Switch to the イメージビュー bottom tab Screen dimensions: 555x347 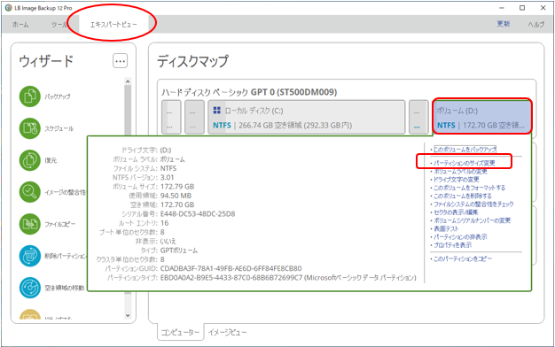[227, 332]
